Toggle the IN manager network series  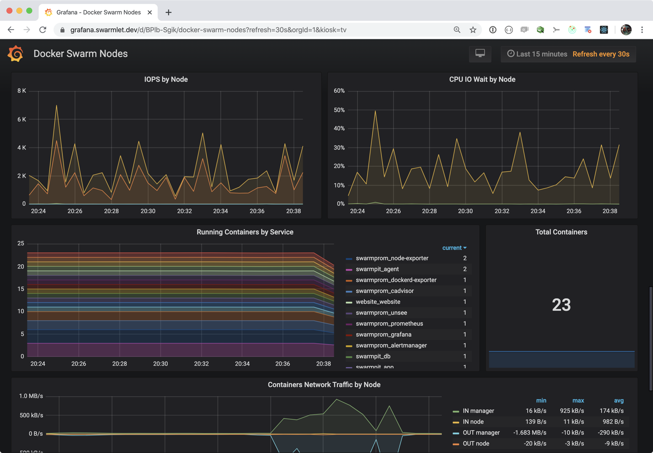point(478,411)
